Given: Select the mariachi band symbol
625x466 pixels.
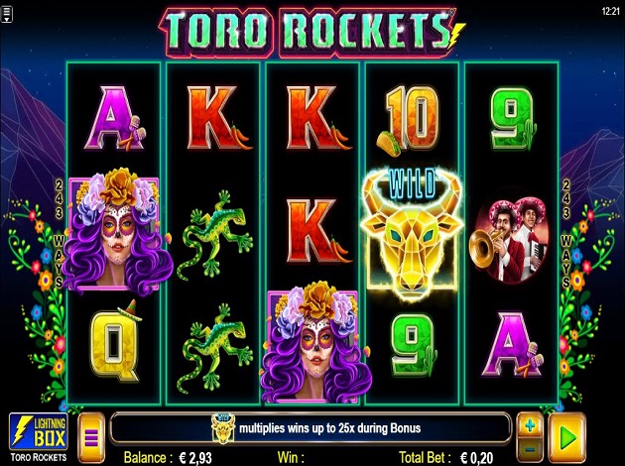Looking at the screenshot, I should (x=509, y=241).
